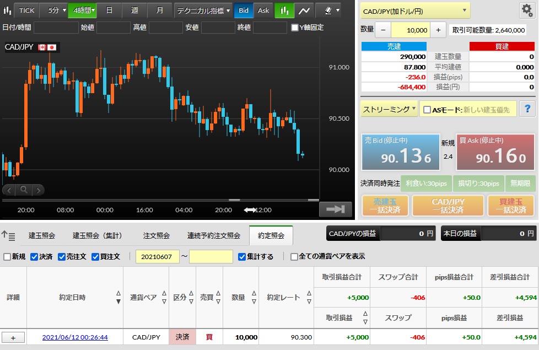Sort by 数量 column arrows
The height and width of the screenshot is (350, 539).
pyautogui.click(x=254, y=298)
